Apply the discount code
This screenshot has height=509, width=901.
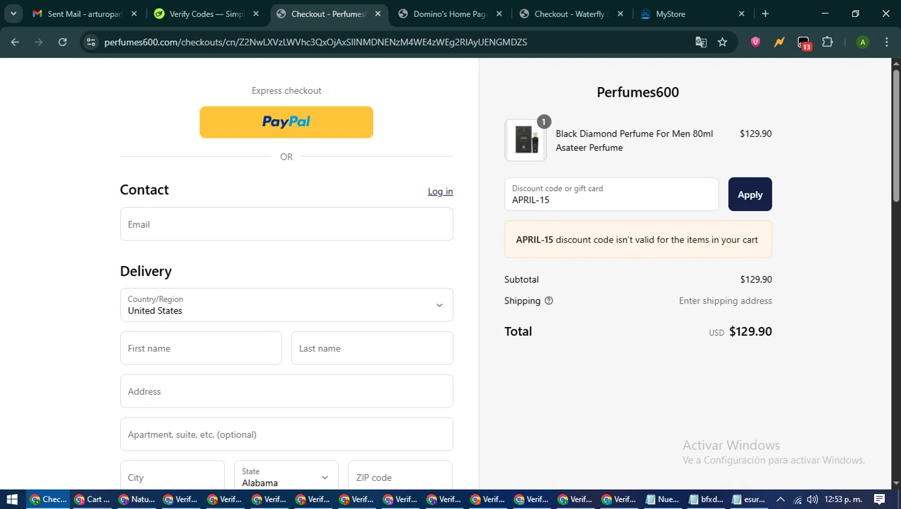(750, 194)
